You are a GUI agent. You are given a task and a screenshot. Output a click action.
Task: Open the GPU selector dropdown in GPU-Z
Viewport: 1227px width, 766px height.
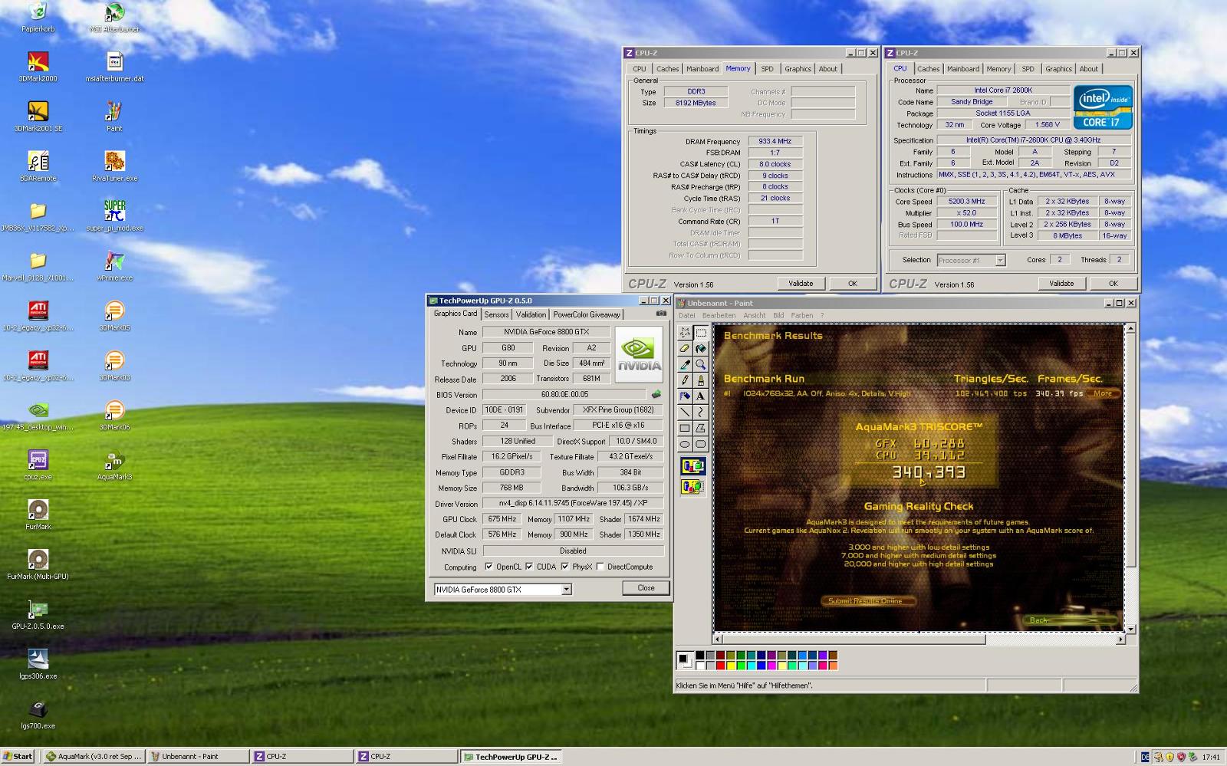[x=566, y=590]
